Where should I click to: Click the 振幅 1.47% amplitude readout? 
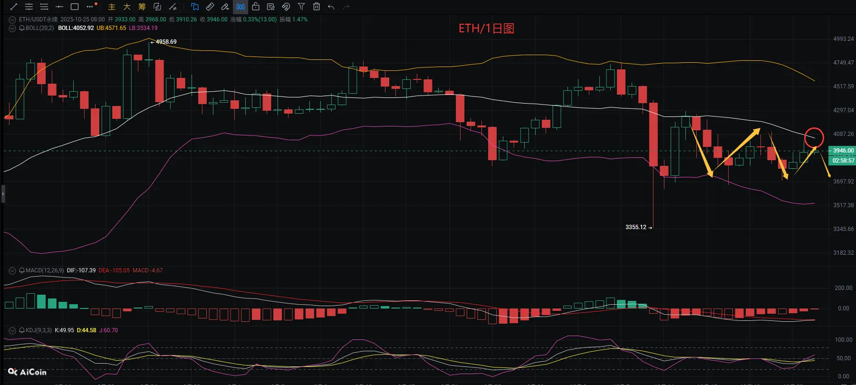click(293, 19)
